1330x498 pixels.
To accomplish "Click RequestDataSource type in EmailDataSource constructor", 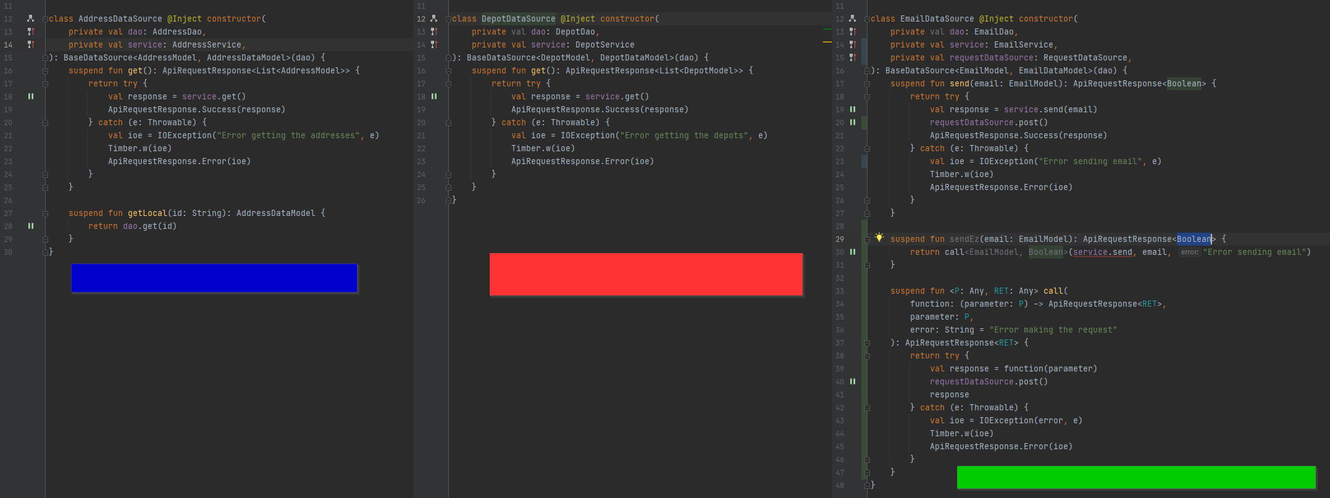I will click(1085, 57).
